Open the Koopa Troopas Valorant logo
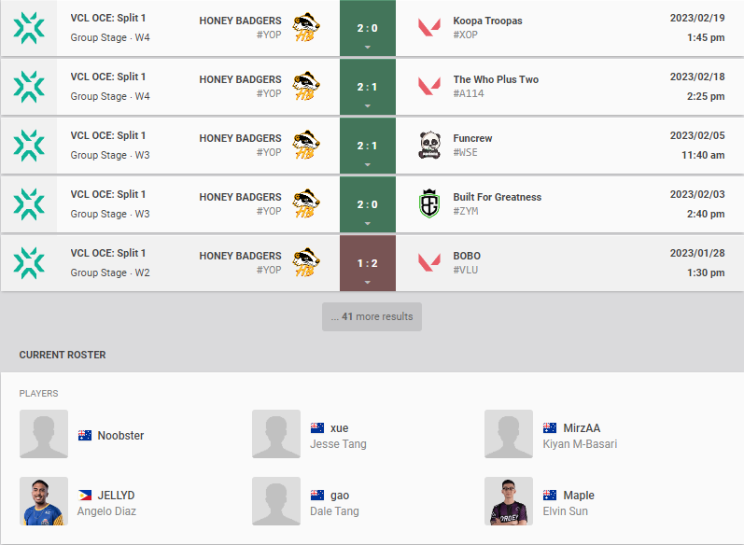The height and width of the screenshot is (545, 744). pos(429,27)
